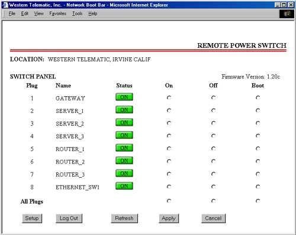Viewport: 296px width, 235px height.
Task: Select On radio for ROUTER_3
Action: 169,174
